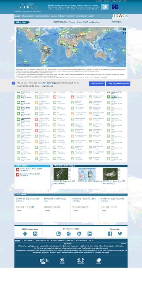Open the red Sri Lanka flood icon
142x281 pixels.
(x=54, y=97)
